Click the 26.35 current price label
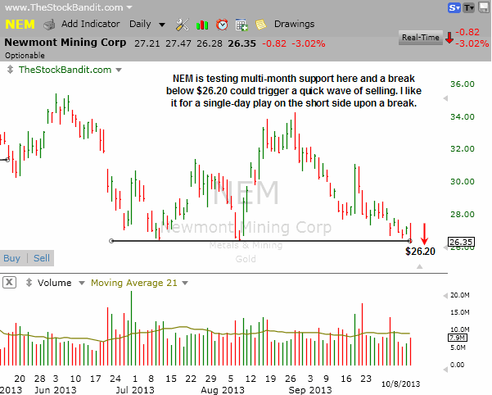The image size is (492, 395). coord(461,242)
